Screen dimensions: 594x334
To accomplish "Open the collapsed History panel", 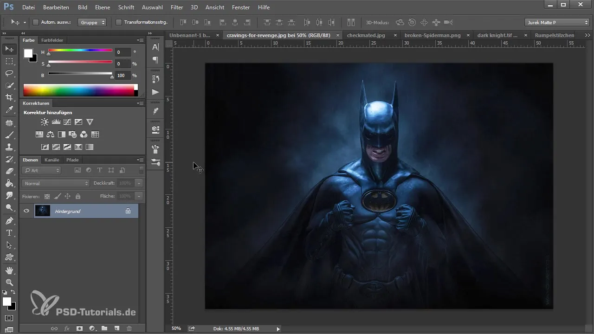I will coord(155,79).
